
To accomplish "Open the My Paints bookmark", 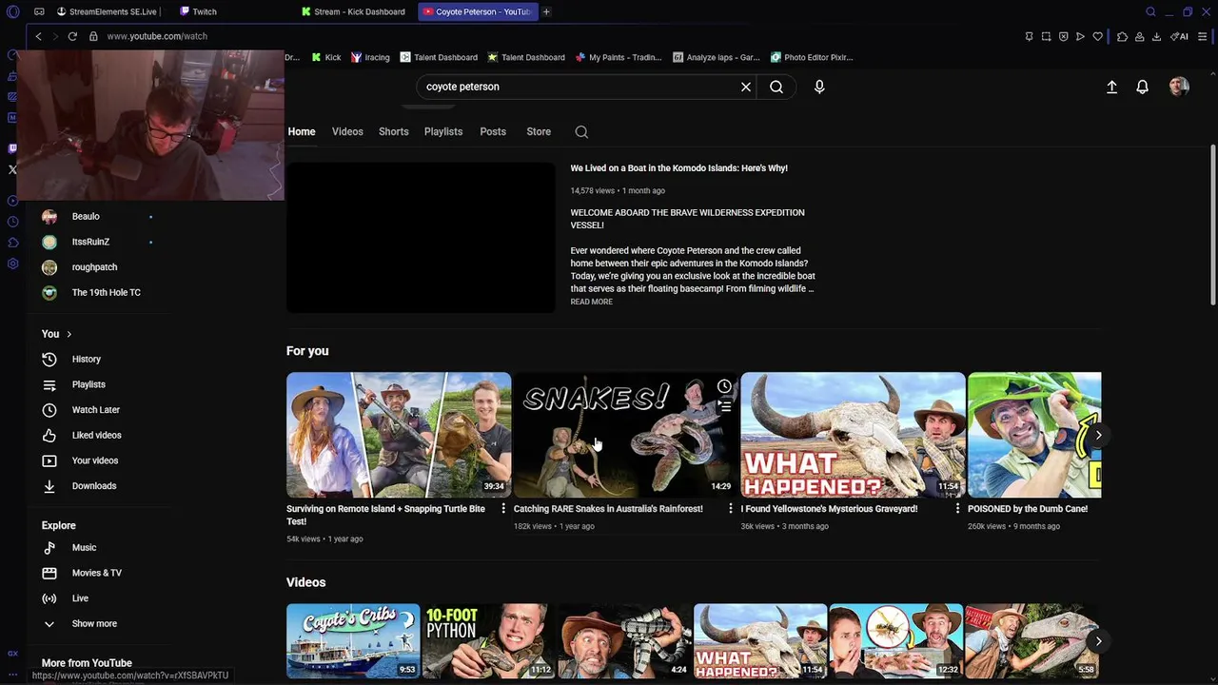I will (619, 57).
